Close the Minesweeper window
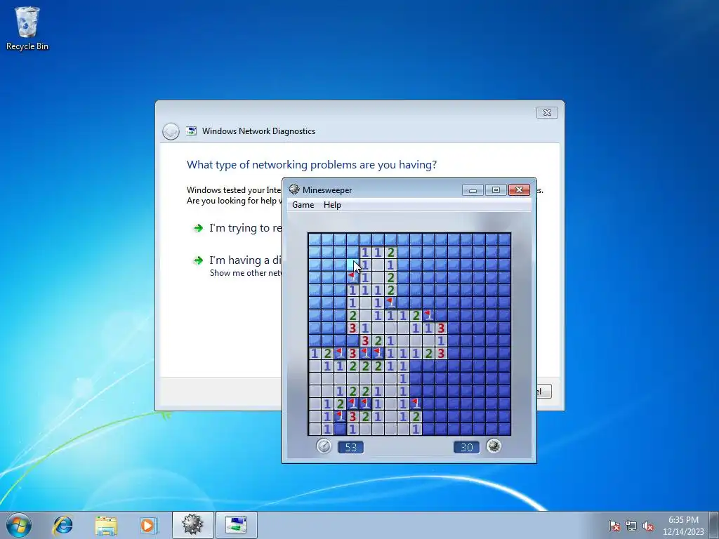 pyautogui.click(x=519, y=190)
